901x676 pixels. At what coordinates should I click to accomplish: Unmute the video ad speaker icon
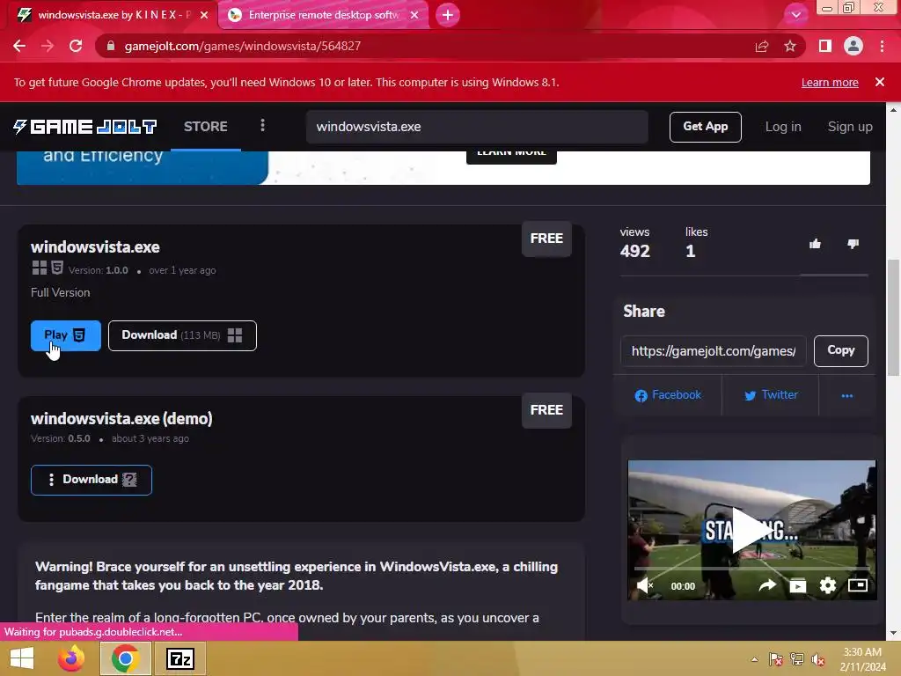(x=645, y=585)
